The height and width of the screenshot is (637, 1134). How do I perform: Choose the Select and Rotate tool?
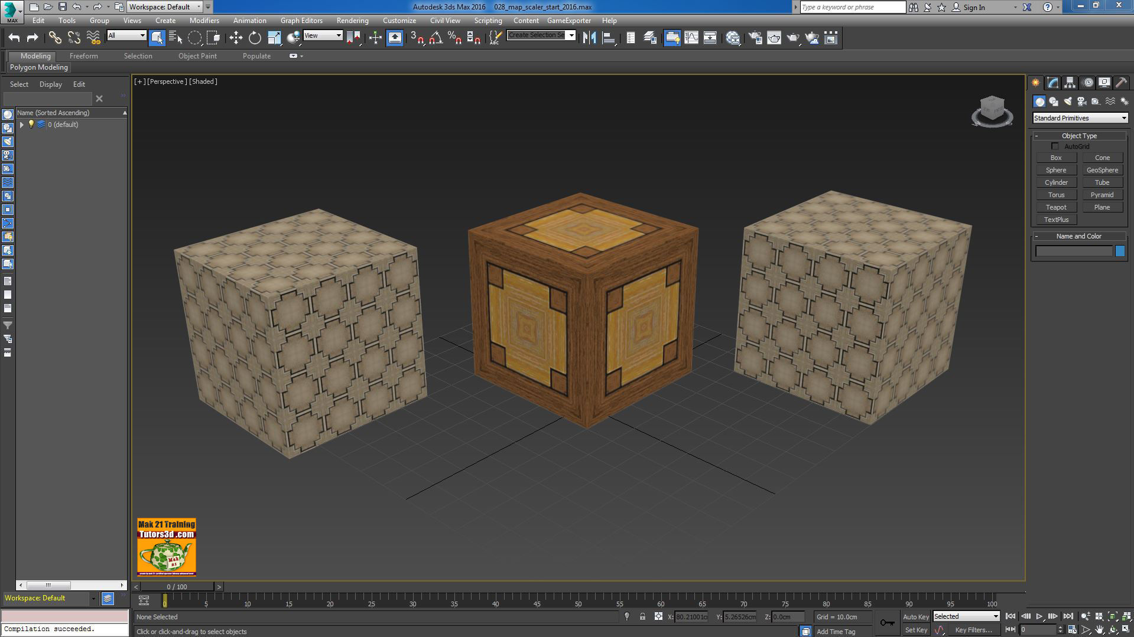pyautogui.click(x=255, y=38)
